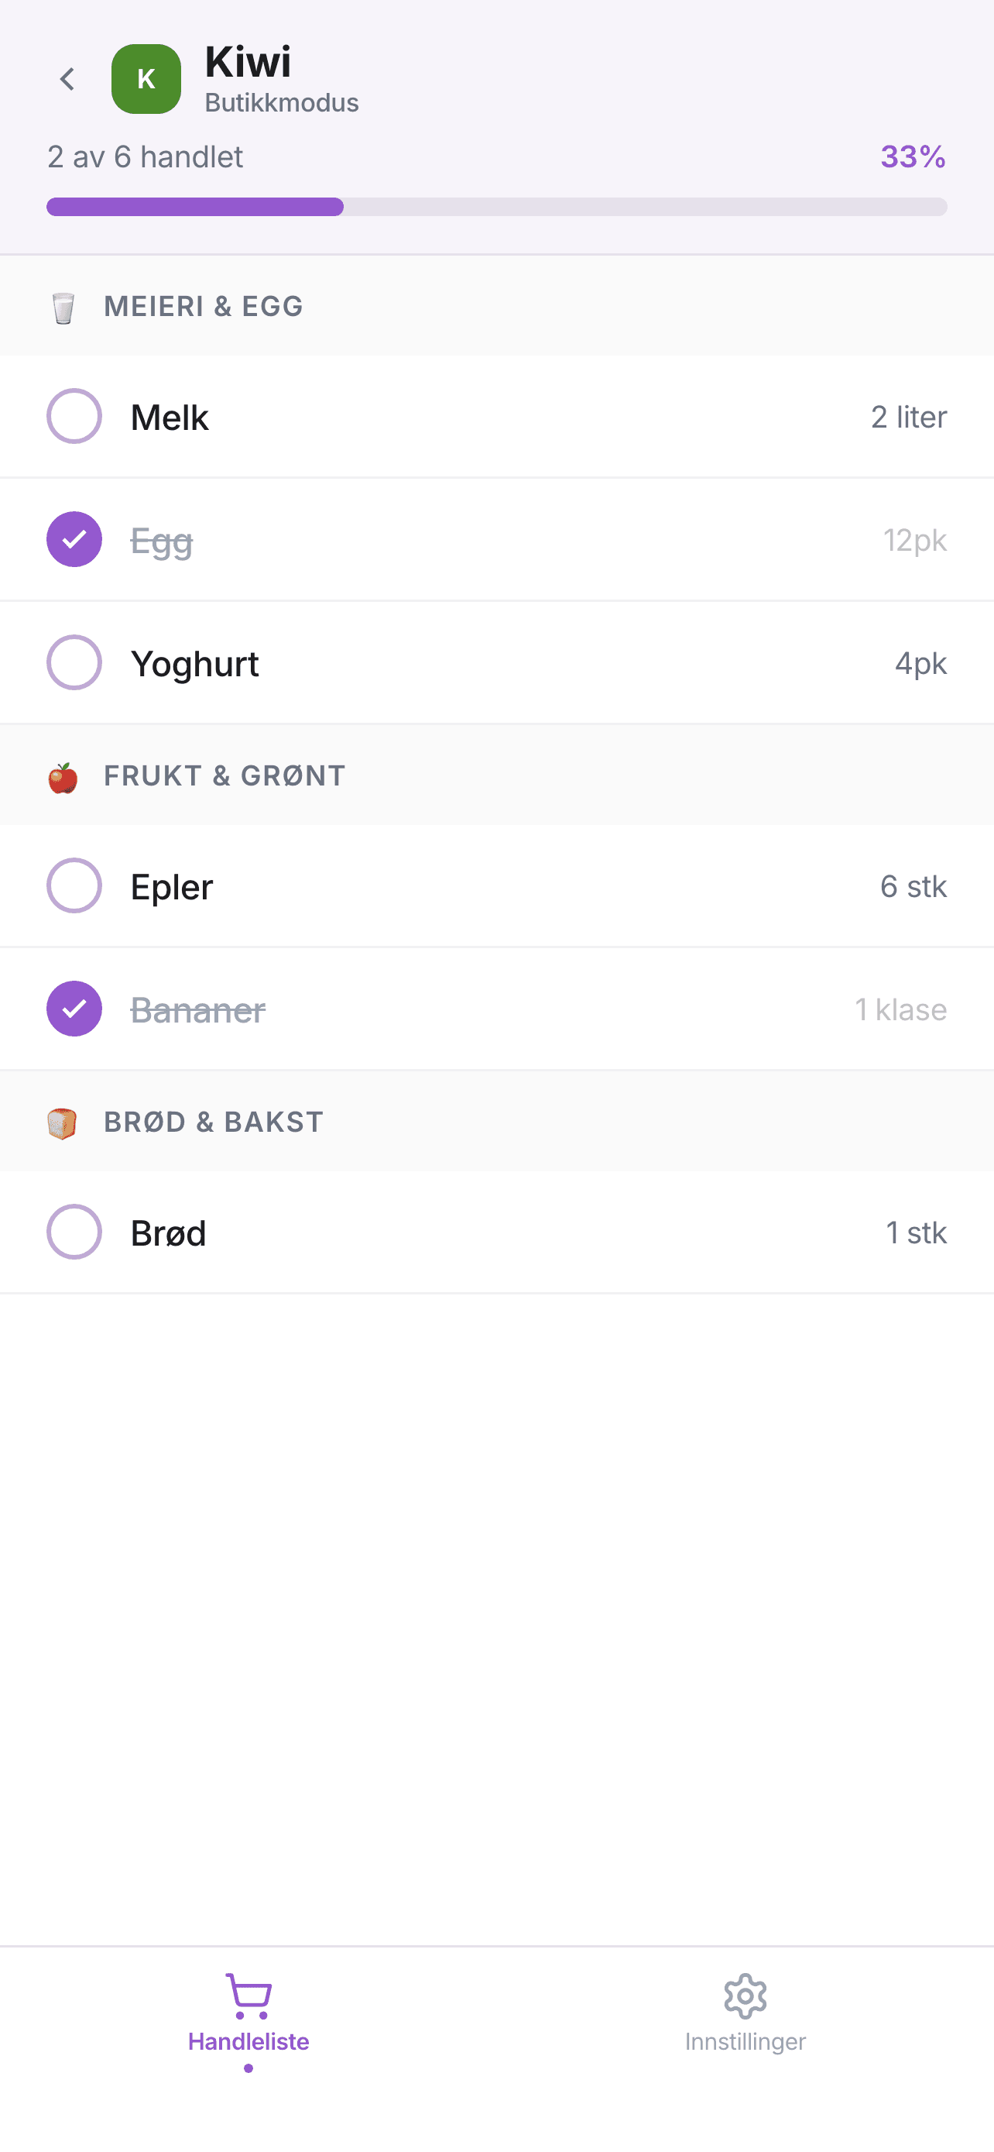Screen dimensions: 994x2152
Task: Tap the Kiwi store title
Action: coord(248,62)
